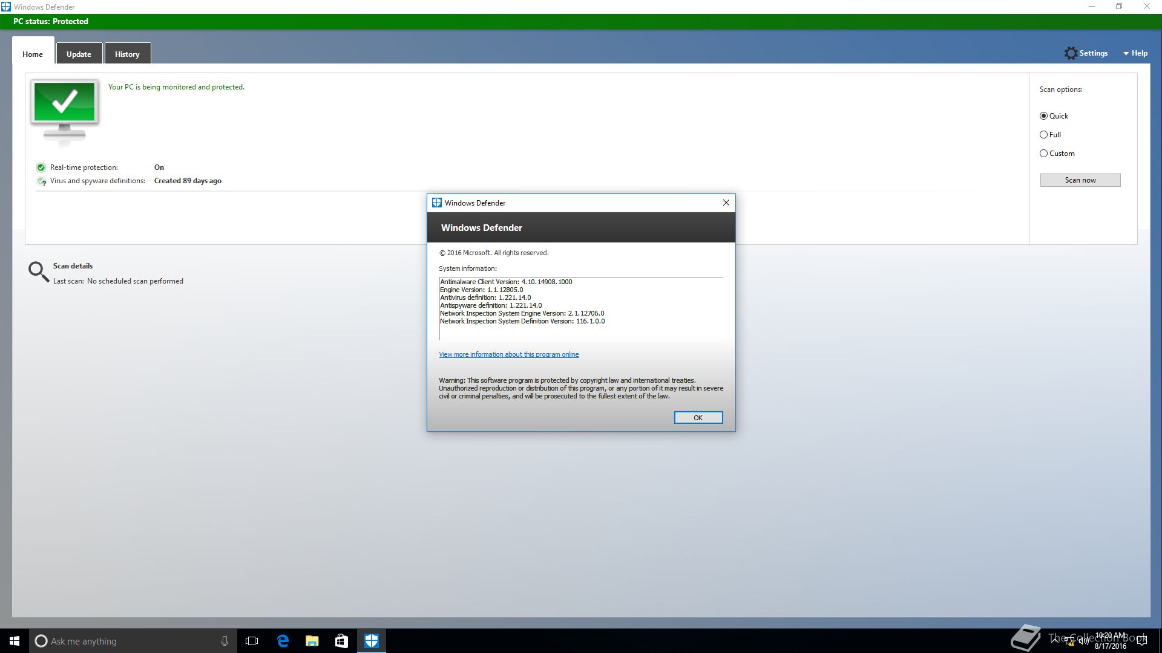The width and height of the screenshot is (1162, 653).
Task: Click the Ask me anything search box
Action: (x=132, y=641)
